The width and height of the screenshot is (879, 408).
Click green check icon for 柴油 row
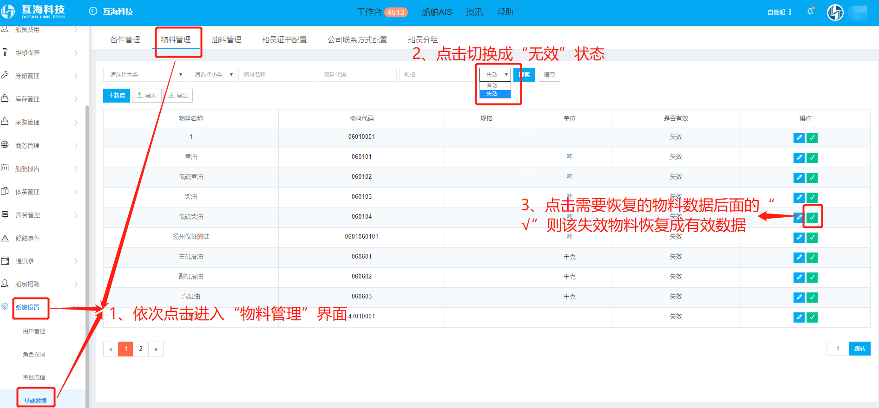(812, 197)
